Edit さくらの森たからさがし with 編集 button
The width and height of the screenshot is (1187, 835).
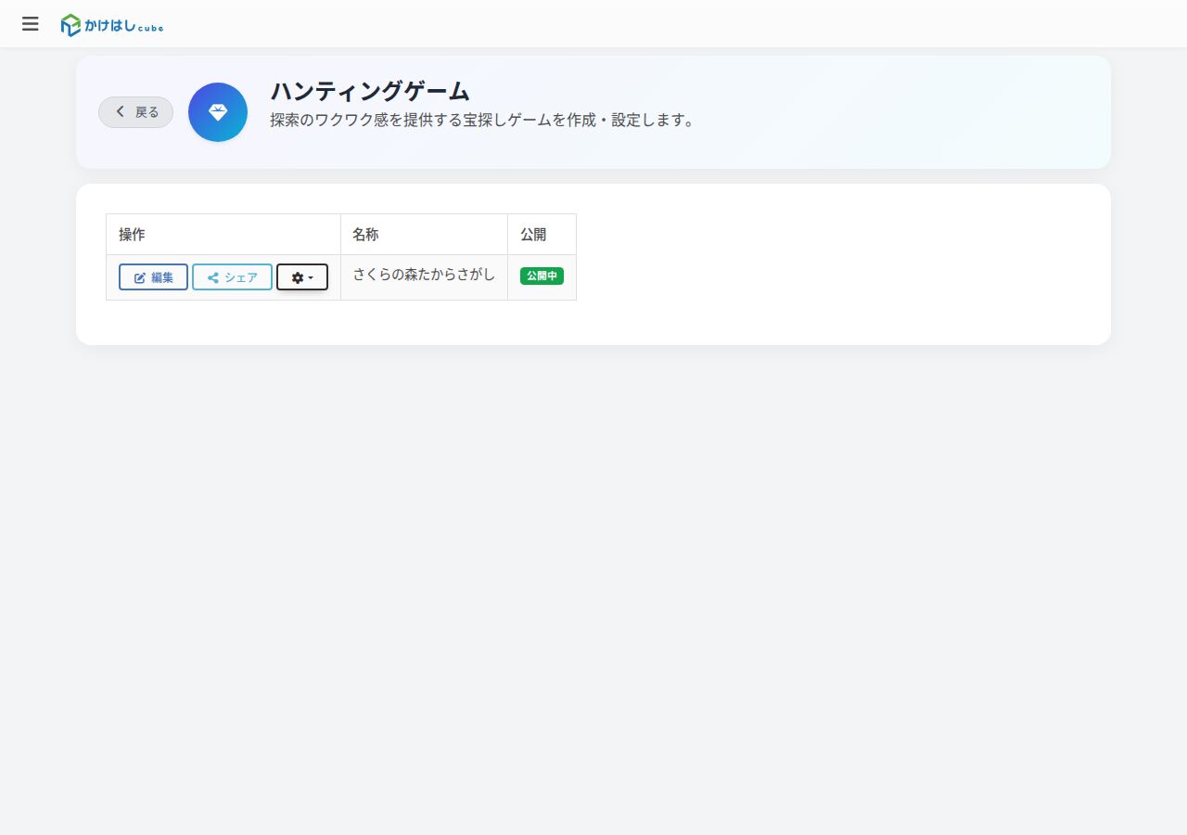pos(153,277)
